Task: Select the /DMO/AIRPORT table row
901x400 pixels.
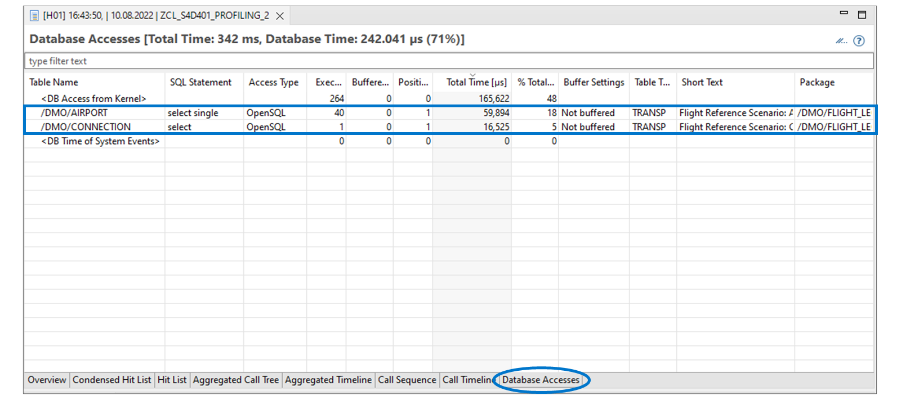Action: click(449, 113)
